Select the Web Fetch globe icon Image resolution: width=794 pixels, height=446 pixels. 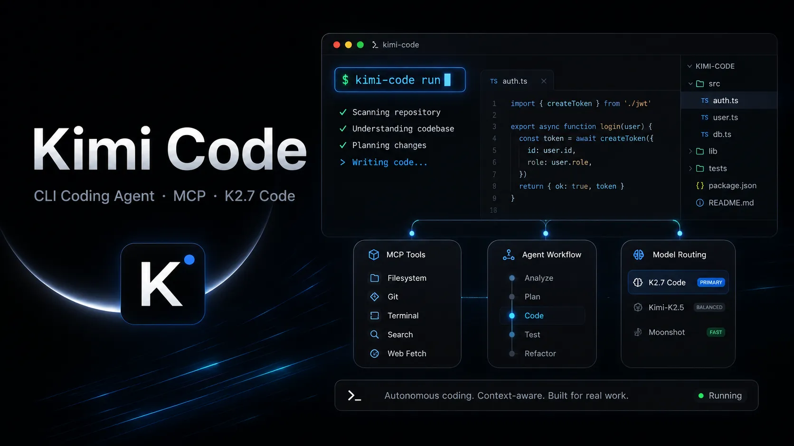point(375,354)
